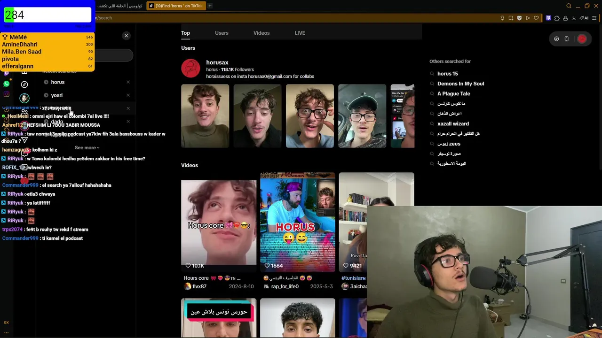Screen dimensions: 602x338
Task: Open suggested search 'Demons In My Soul'
Action: click(x=460, y=84)
